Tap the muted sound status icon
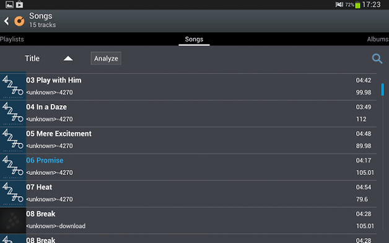 point(339,5)
